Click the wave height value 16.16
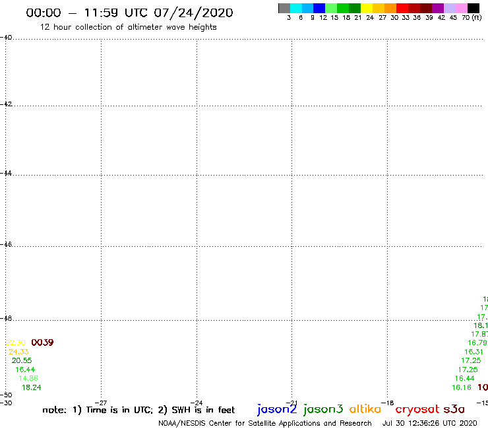The image size is (488, 429). click(462, 387)
